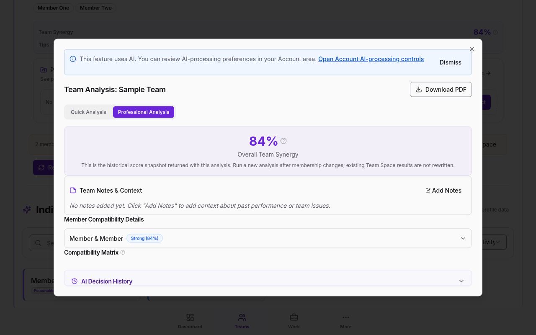536x335 pixels.
Task: Select the Professional Analysis toggle
Action: point(144,112)
